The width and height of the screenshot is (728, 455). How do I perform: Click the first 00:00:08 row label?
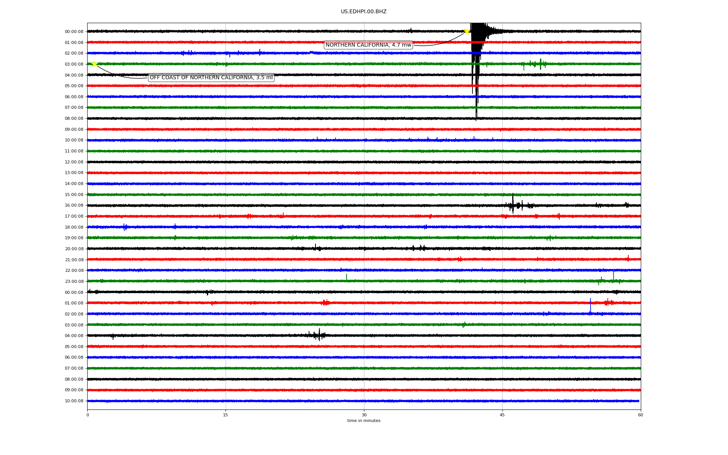pos(74,32)
